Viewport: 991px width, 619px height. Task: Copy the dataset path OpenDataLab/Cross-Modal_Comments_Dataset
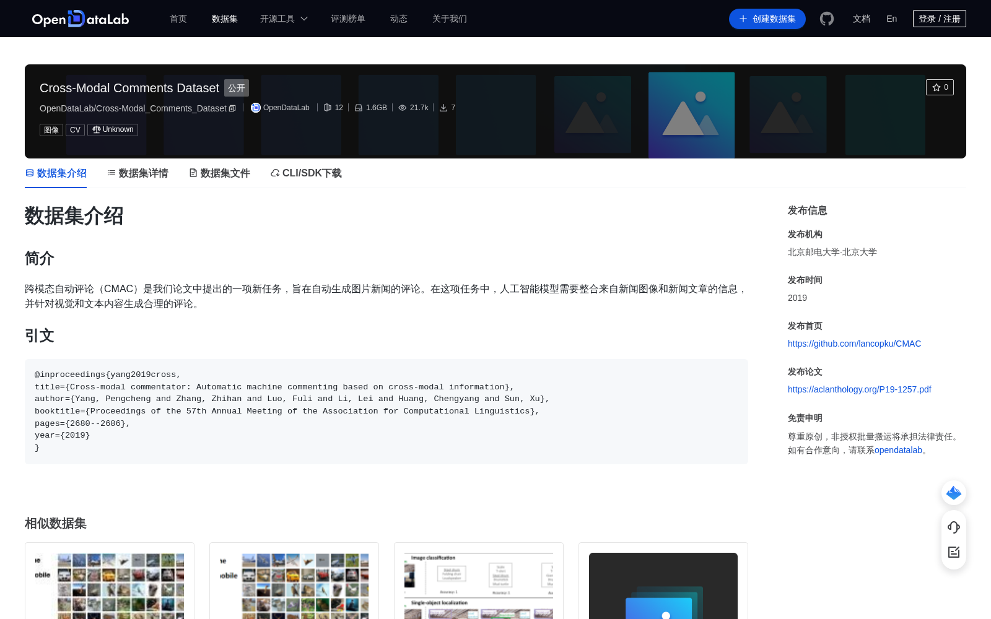[232, 108]
